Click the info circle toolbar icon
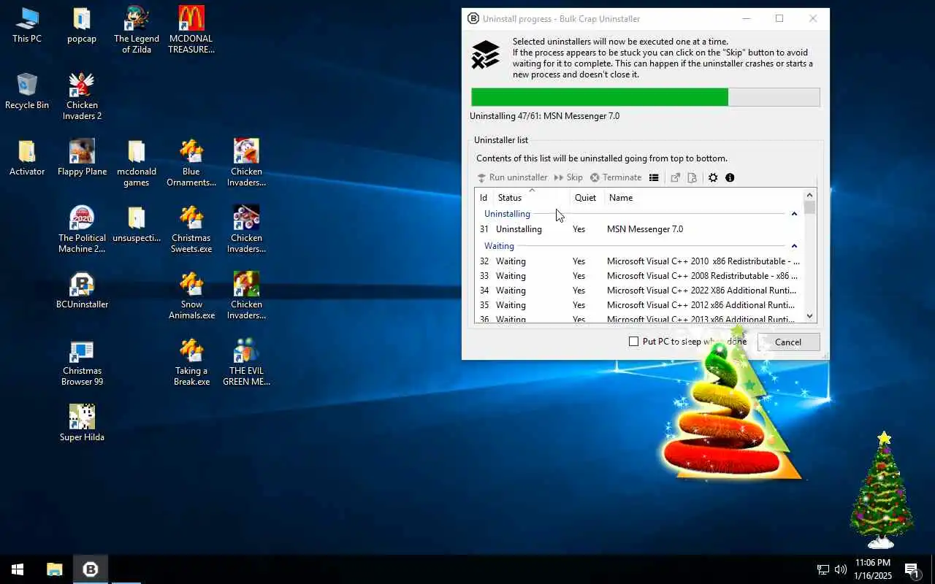The height and width of the screenshot is (584, 935). pyautogui.click(x=730, y=177)
